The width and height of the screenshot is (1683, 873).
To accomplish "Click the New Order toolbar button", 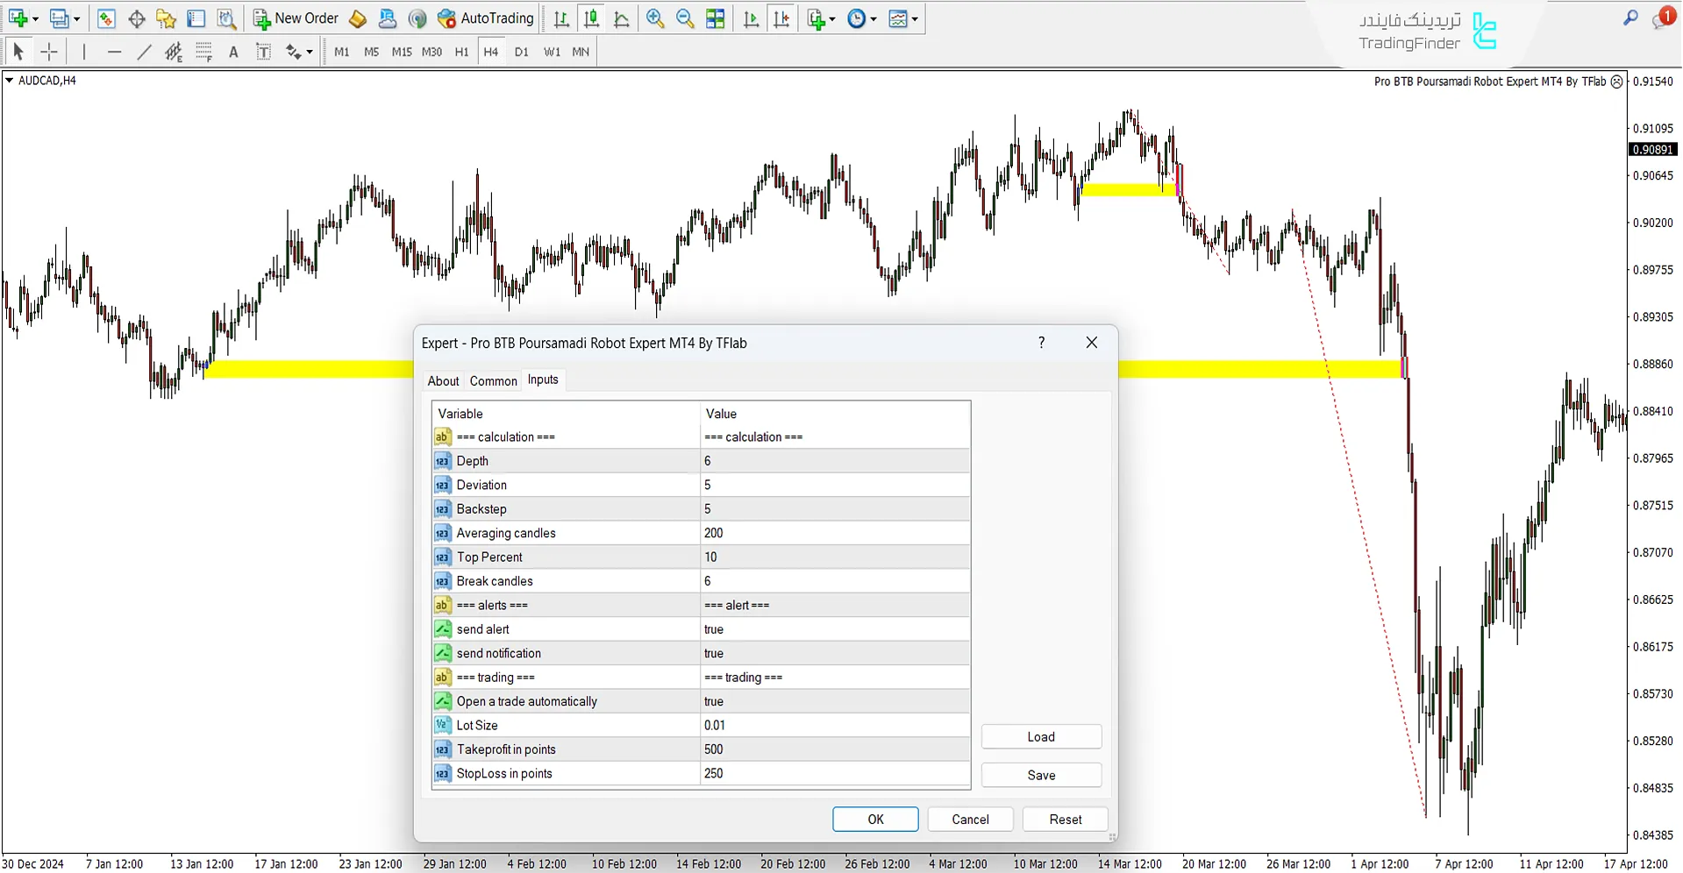I will (296, 18).
